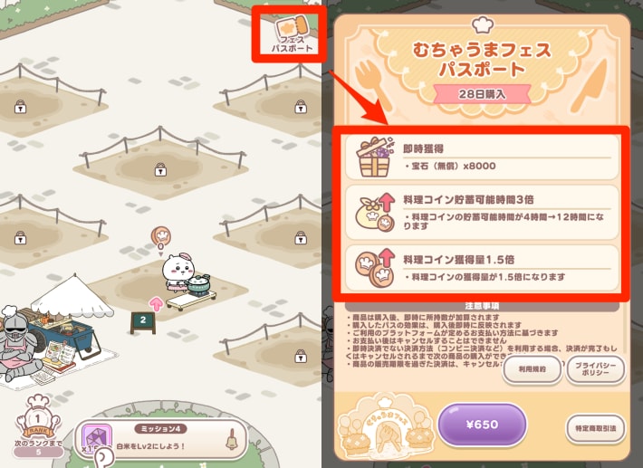Select the gift box 即時獲得 reward icon
Image resolution: width=643 pixels, height=468 pixels.
374,158
